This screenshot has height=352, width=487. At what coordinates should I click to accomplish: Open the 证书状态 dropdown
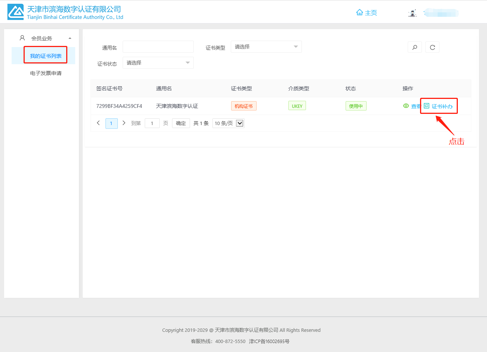(x=158, y=63)
